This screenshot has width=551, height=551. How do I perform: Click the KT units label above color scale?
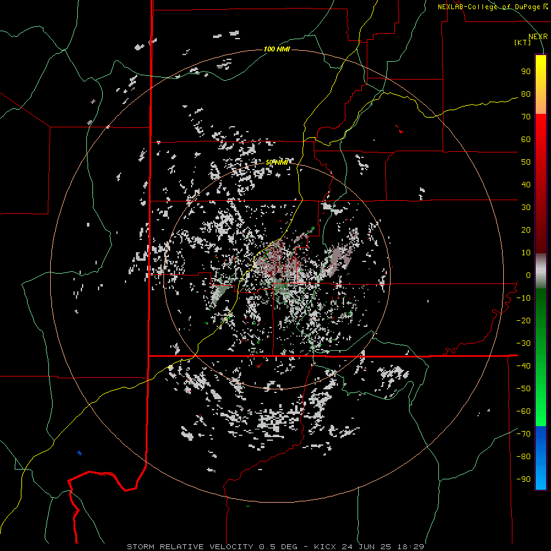pyautogui.click(x=522, y=42)
